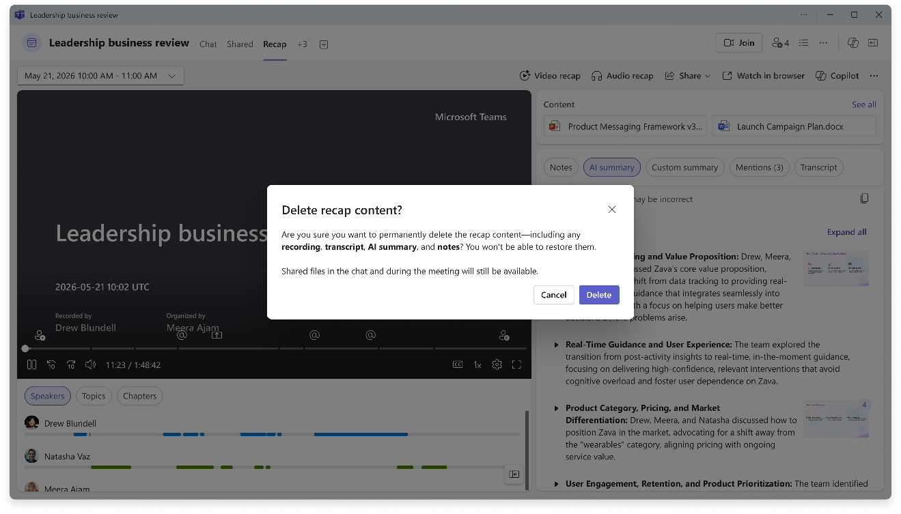Click the Copilot icon in the meeting header
Image resolution: width=901 pixels, height=514 pixels.
853,43
